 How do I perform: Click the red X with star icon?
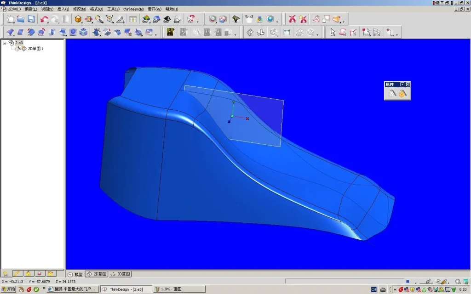(x=303, y=19)
